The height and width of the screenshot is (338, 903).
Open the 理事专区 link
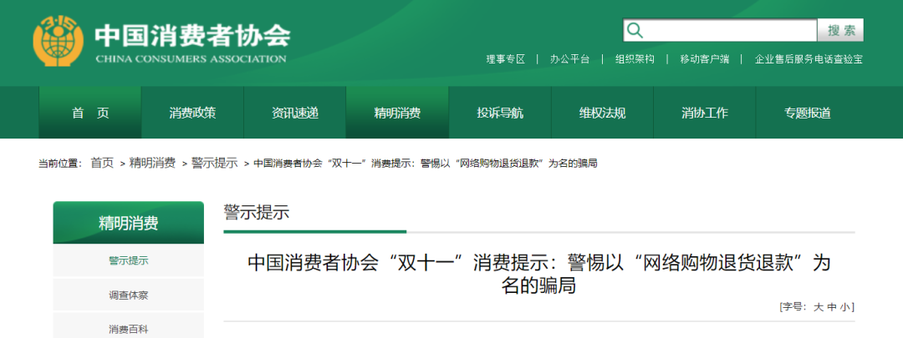click(x=506, y=59)
